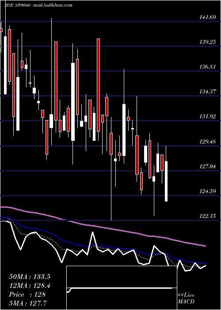Click the 50MA : 133.5 readout
221x310 pixels.
(x=30, y=277)
